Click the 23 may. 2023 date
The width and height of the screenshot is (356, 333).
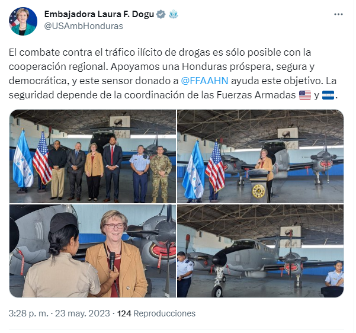82,313
